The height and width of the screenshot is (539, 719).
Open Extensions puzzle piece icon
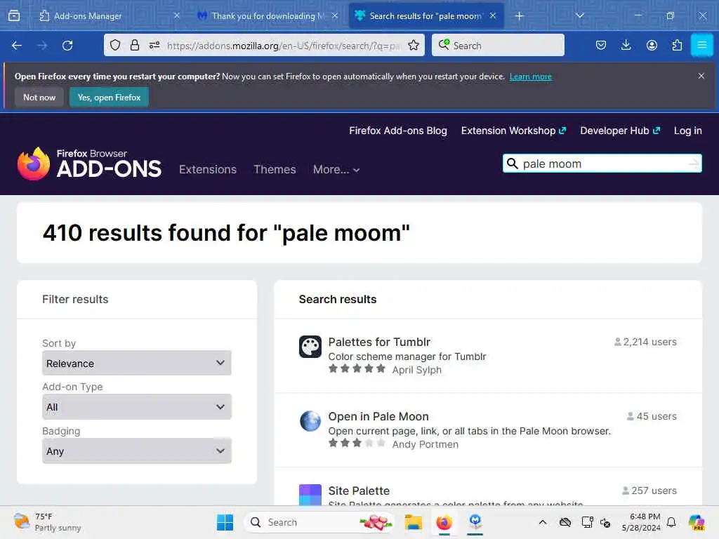[677, 46]
